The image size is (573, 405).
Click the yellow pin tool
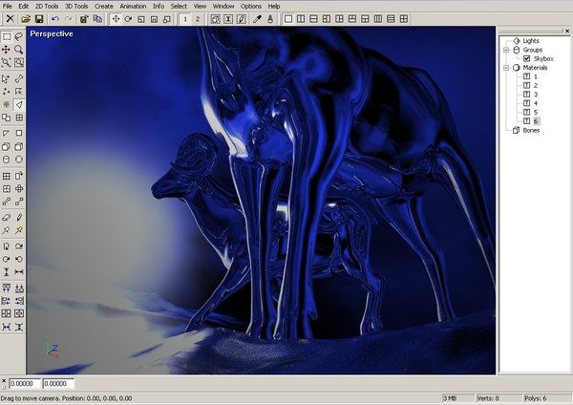[x=19, y=230]
